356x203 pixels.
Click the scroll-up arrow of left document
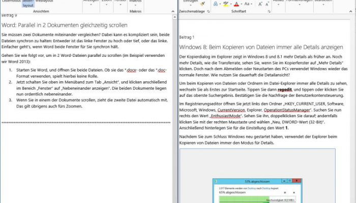coord(174,17)
